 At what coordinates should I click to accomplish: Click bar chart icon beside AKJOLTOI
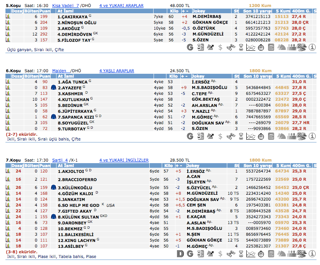coord(8,171)
